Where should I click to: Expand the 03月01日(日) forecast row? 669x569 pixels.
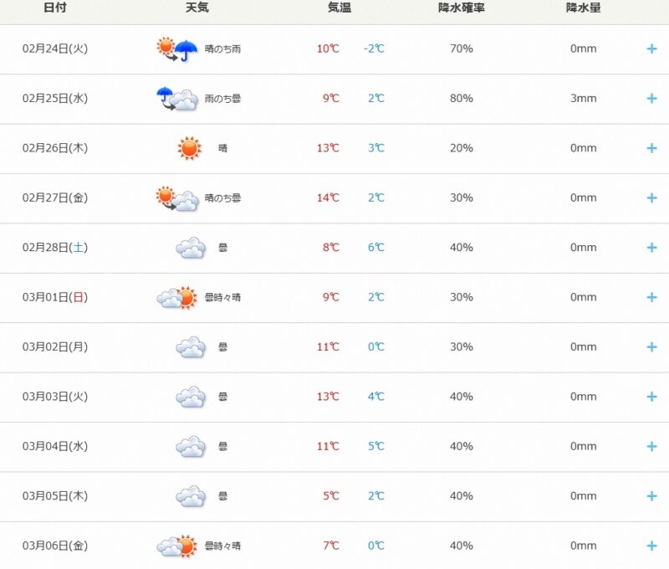coord(651,297)
